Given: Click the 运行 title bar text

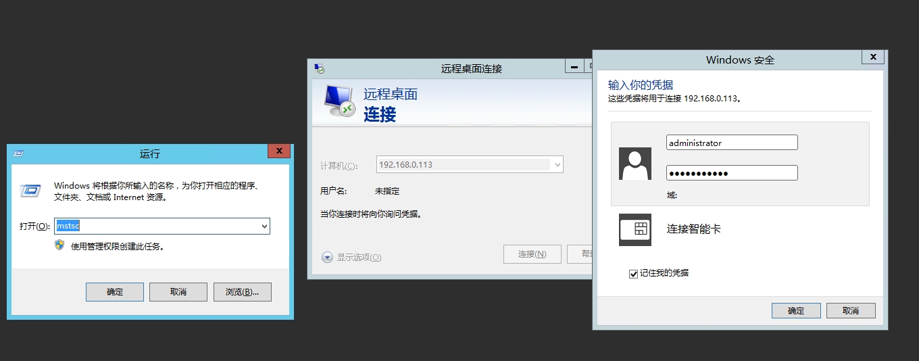Looking at the screenshot, I should [150, 154].
